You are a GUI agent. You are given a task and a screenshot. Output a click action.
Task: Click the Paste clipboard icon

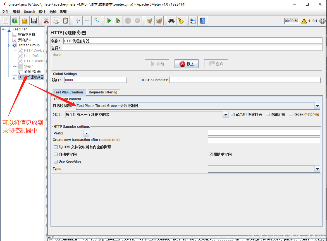coord(65,21)
